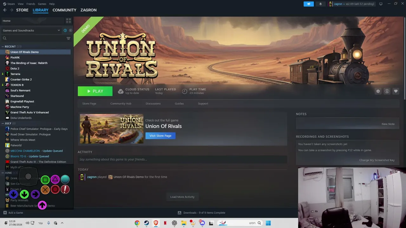Open Chrome from the taskbar
This screenshot has width=406, height=228.
[137, 223]
